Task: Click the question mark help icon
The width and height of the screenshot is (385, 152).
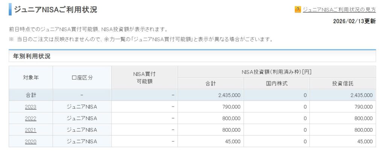Action: coord(298,10)
